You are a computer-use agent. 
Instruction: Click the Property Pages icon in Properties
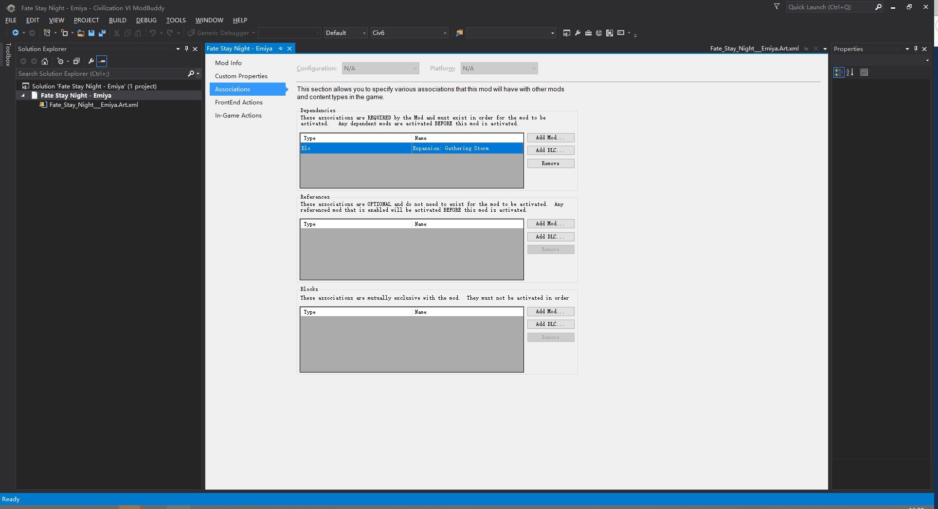[x=864, y=72]
